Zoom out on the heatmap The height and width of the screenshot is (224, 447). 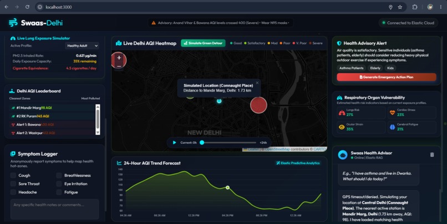(119, 66)
